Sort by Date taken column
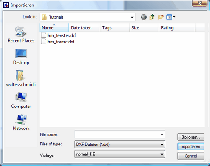 coord(84,28)
